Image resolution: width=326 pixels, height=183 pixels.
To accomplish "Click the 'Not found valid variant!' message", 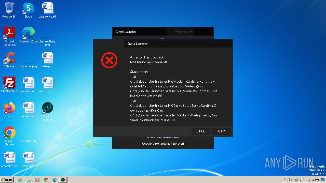I will pos(148,62).
